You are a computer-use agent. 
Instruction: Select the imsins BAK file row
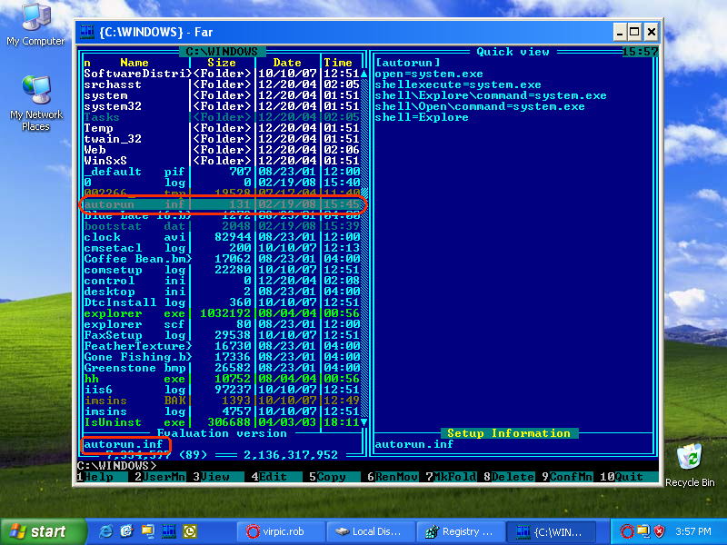click(222, 401)
